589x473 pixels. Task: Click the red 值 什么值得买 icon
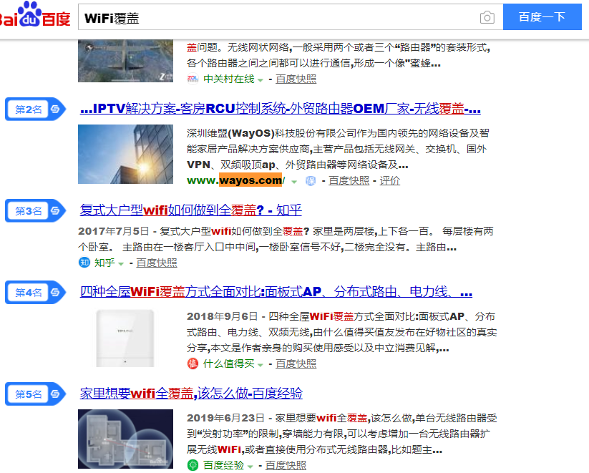pos(193,364)
